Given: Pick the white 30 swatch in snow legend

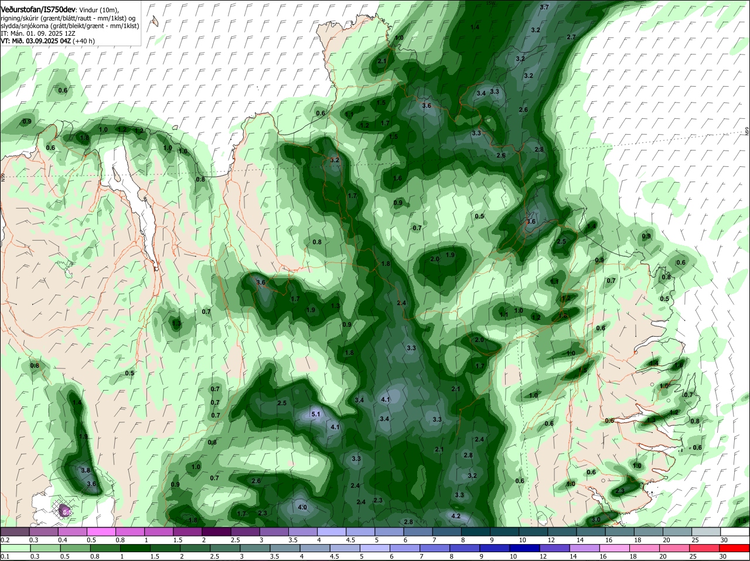Looking at the screenshot, I should click(736, 532).
